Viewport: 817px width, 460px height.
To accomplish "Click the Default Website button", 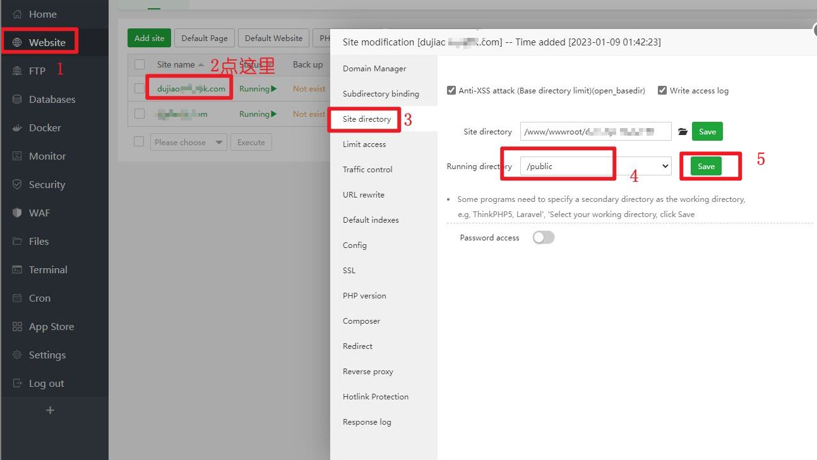I will 274,38.
